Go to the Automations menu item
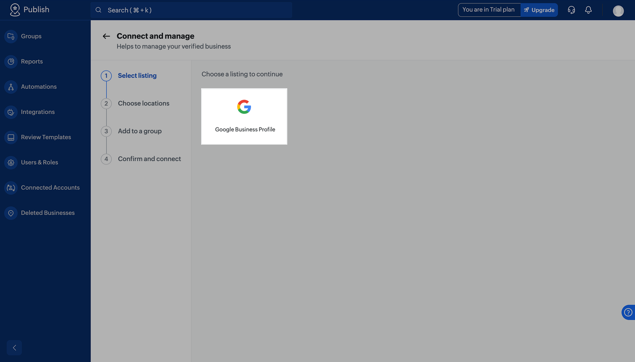 tap(39, 87)
